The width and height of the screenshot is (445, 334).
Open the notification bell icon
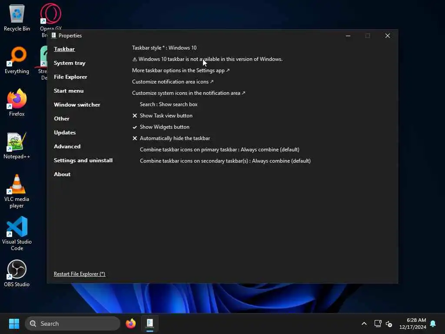pos(433,324)
